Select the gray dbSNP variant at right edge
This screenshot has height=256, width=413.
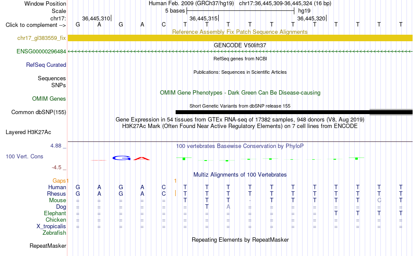pyautogui.click(x=391, y=112)
